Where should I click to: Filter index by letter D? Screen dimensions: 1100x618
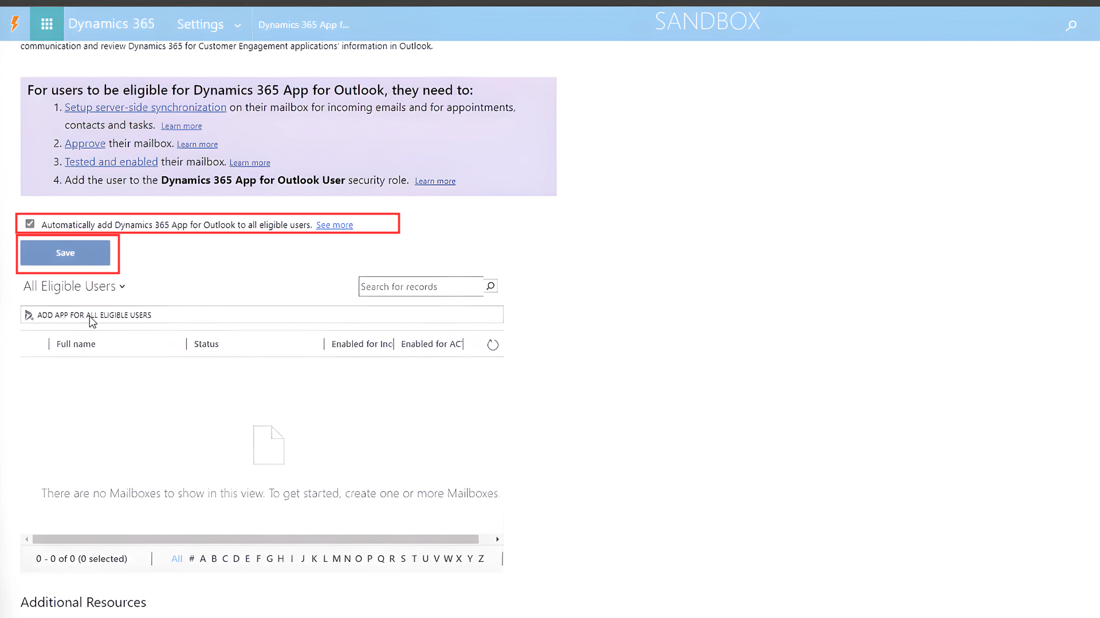coord(236,559)
